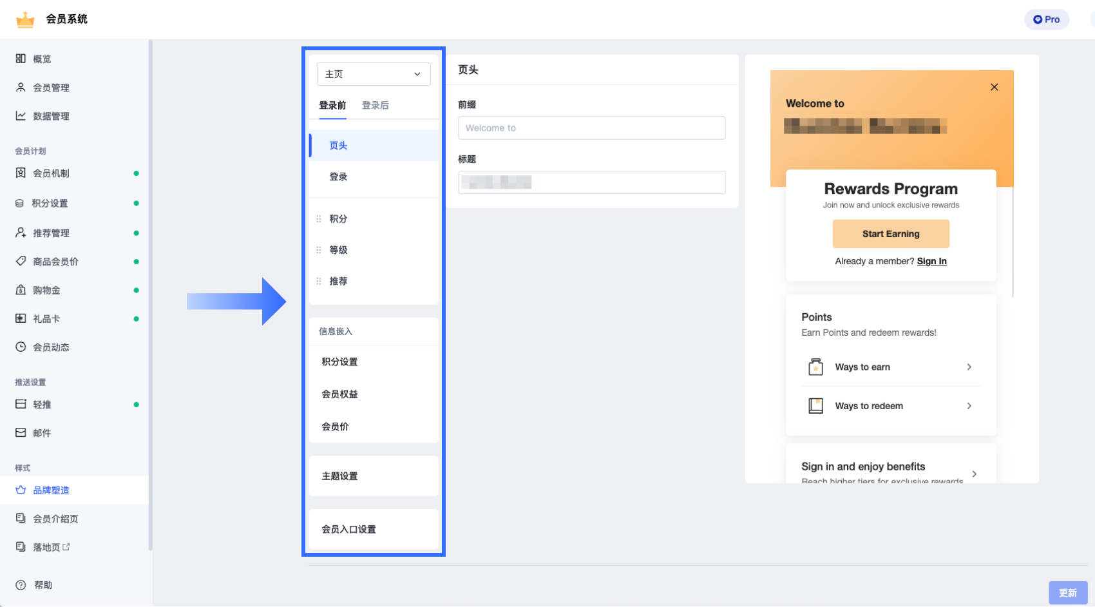This screenshot has width=1095, height=607.
Task: Click the 会员动态 clock icon
Action: [x=21, y=347]
